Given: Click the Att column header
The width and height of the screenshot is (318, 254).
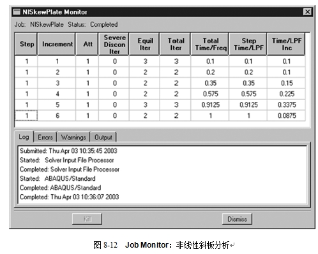Looking at the screenshot, I should click(x=87, y=44).
